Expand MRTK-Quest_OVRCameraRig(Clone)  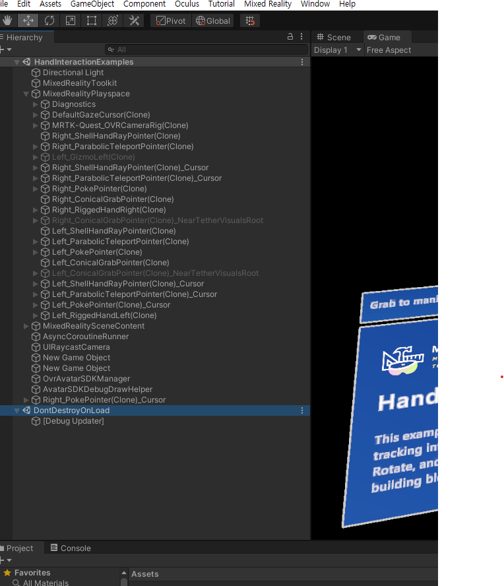(x=35, y=125)
